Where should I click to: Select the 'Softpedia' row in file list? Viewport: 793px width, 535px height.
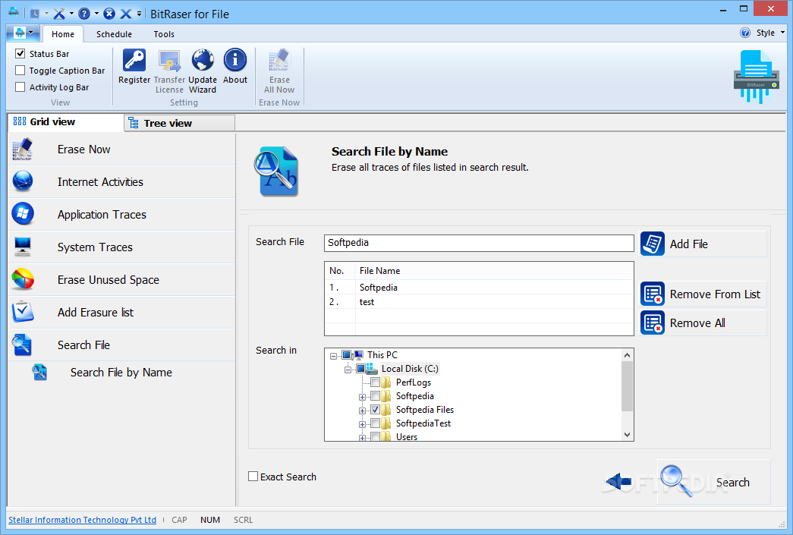[x=478, y=287]
